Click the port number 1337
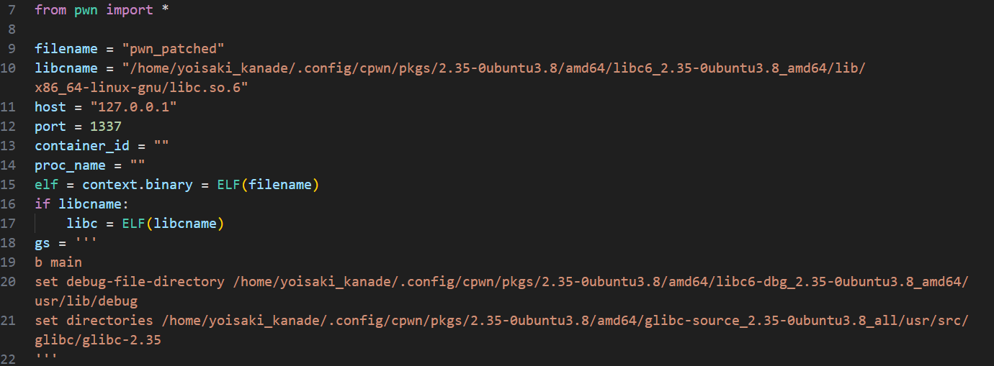The height and width of the screenshot is (366, 994). click(x=106, y=127)
